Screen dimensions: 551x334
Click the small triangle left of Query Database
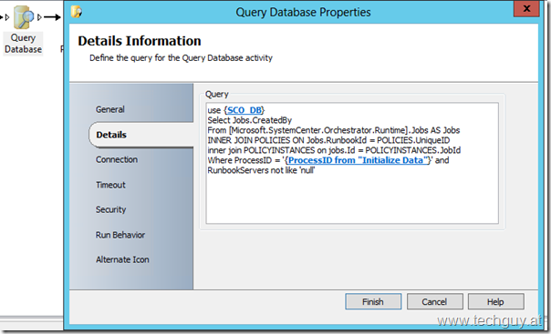6,16
